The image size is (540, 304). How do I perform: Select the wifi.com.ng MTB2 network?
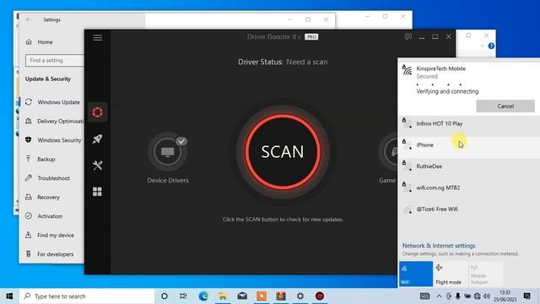(469, 187)
